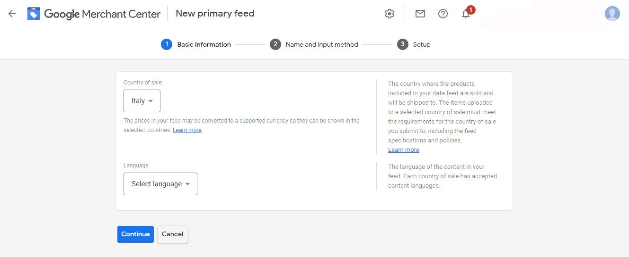The height and width of the screenshot is (257, 629).
Task: Click the Continue button
Action: [x=135, y=234]
